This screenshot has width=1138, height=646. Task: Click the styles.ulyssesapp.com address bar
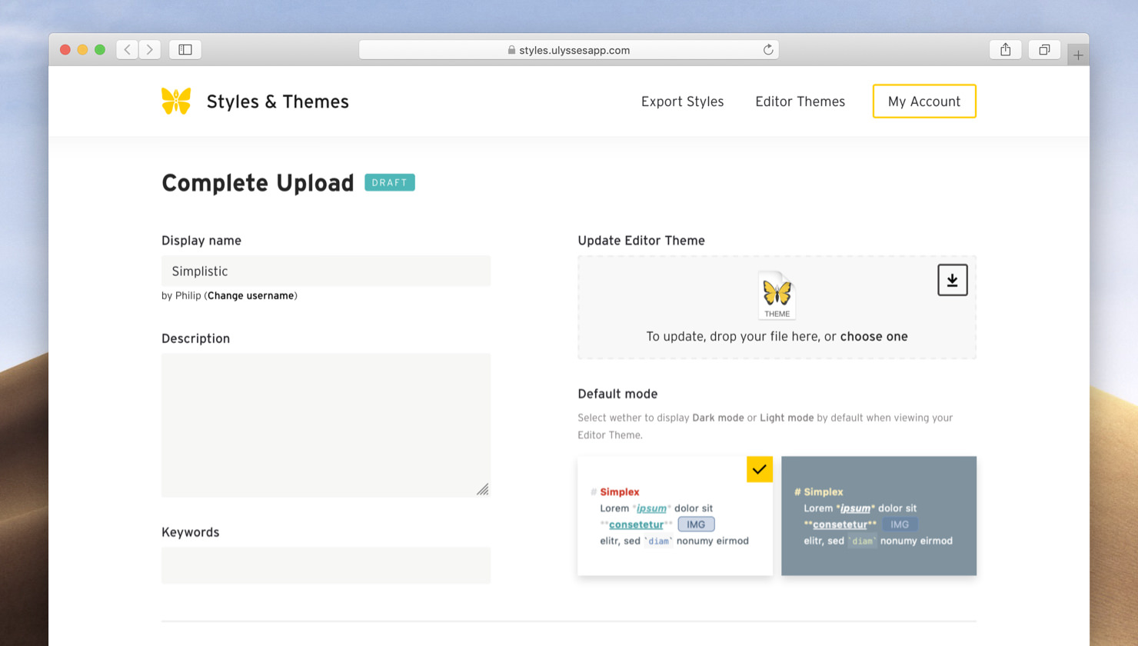[x=568, y=50]
